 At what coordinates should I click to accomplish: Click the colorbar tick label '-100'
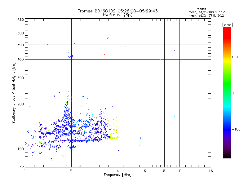point(236,129)
